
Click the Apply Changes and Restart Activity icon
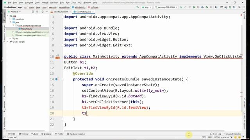point(185,7)
